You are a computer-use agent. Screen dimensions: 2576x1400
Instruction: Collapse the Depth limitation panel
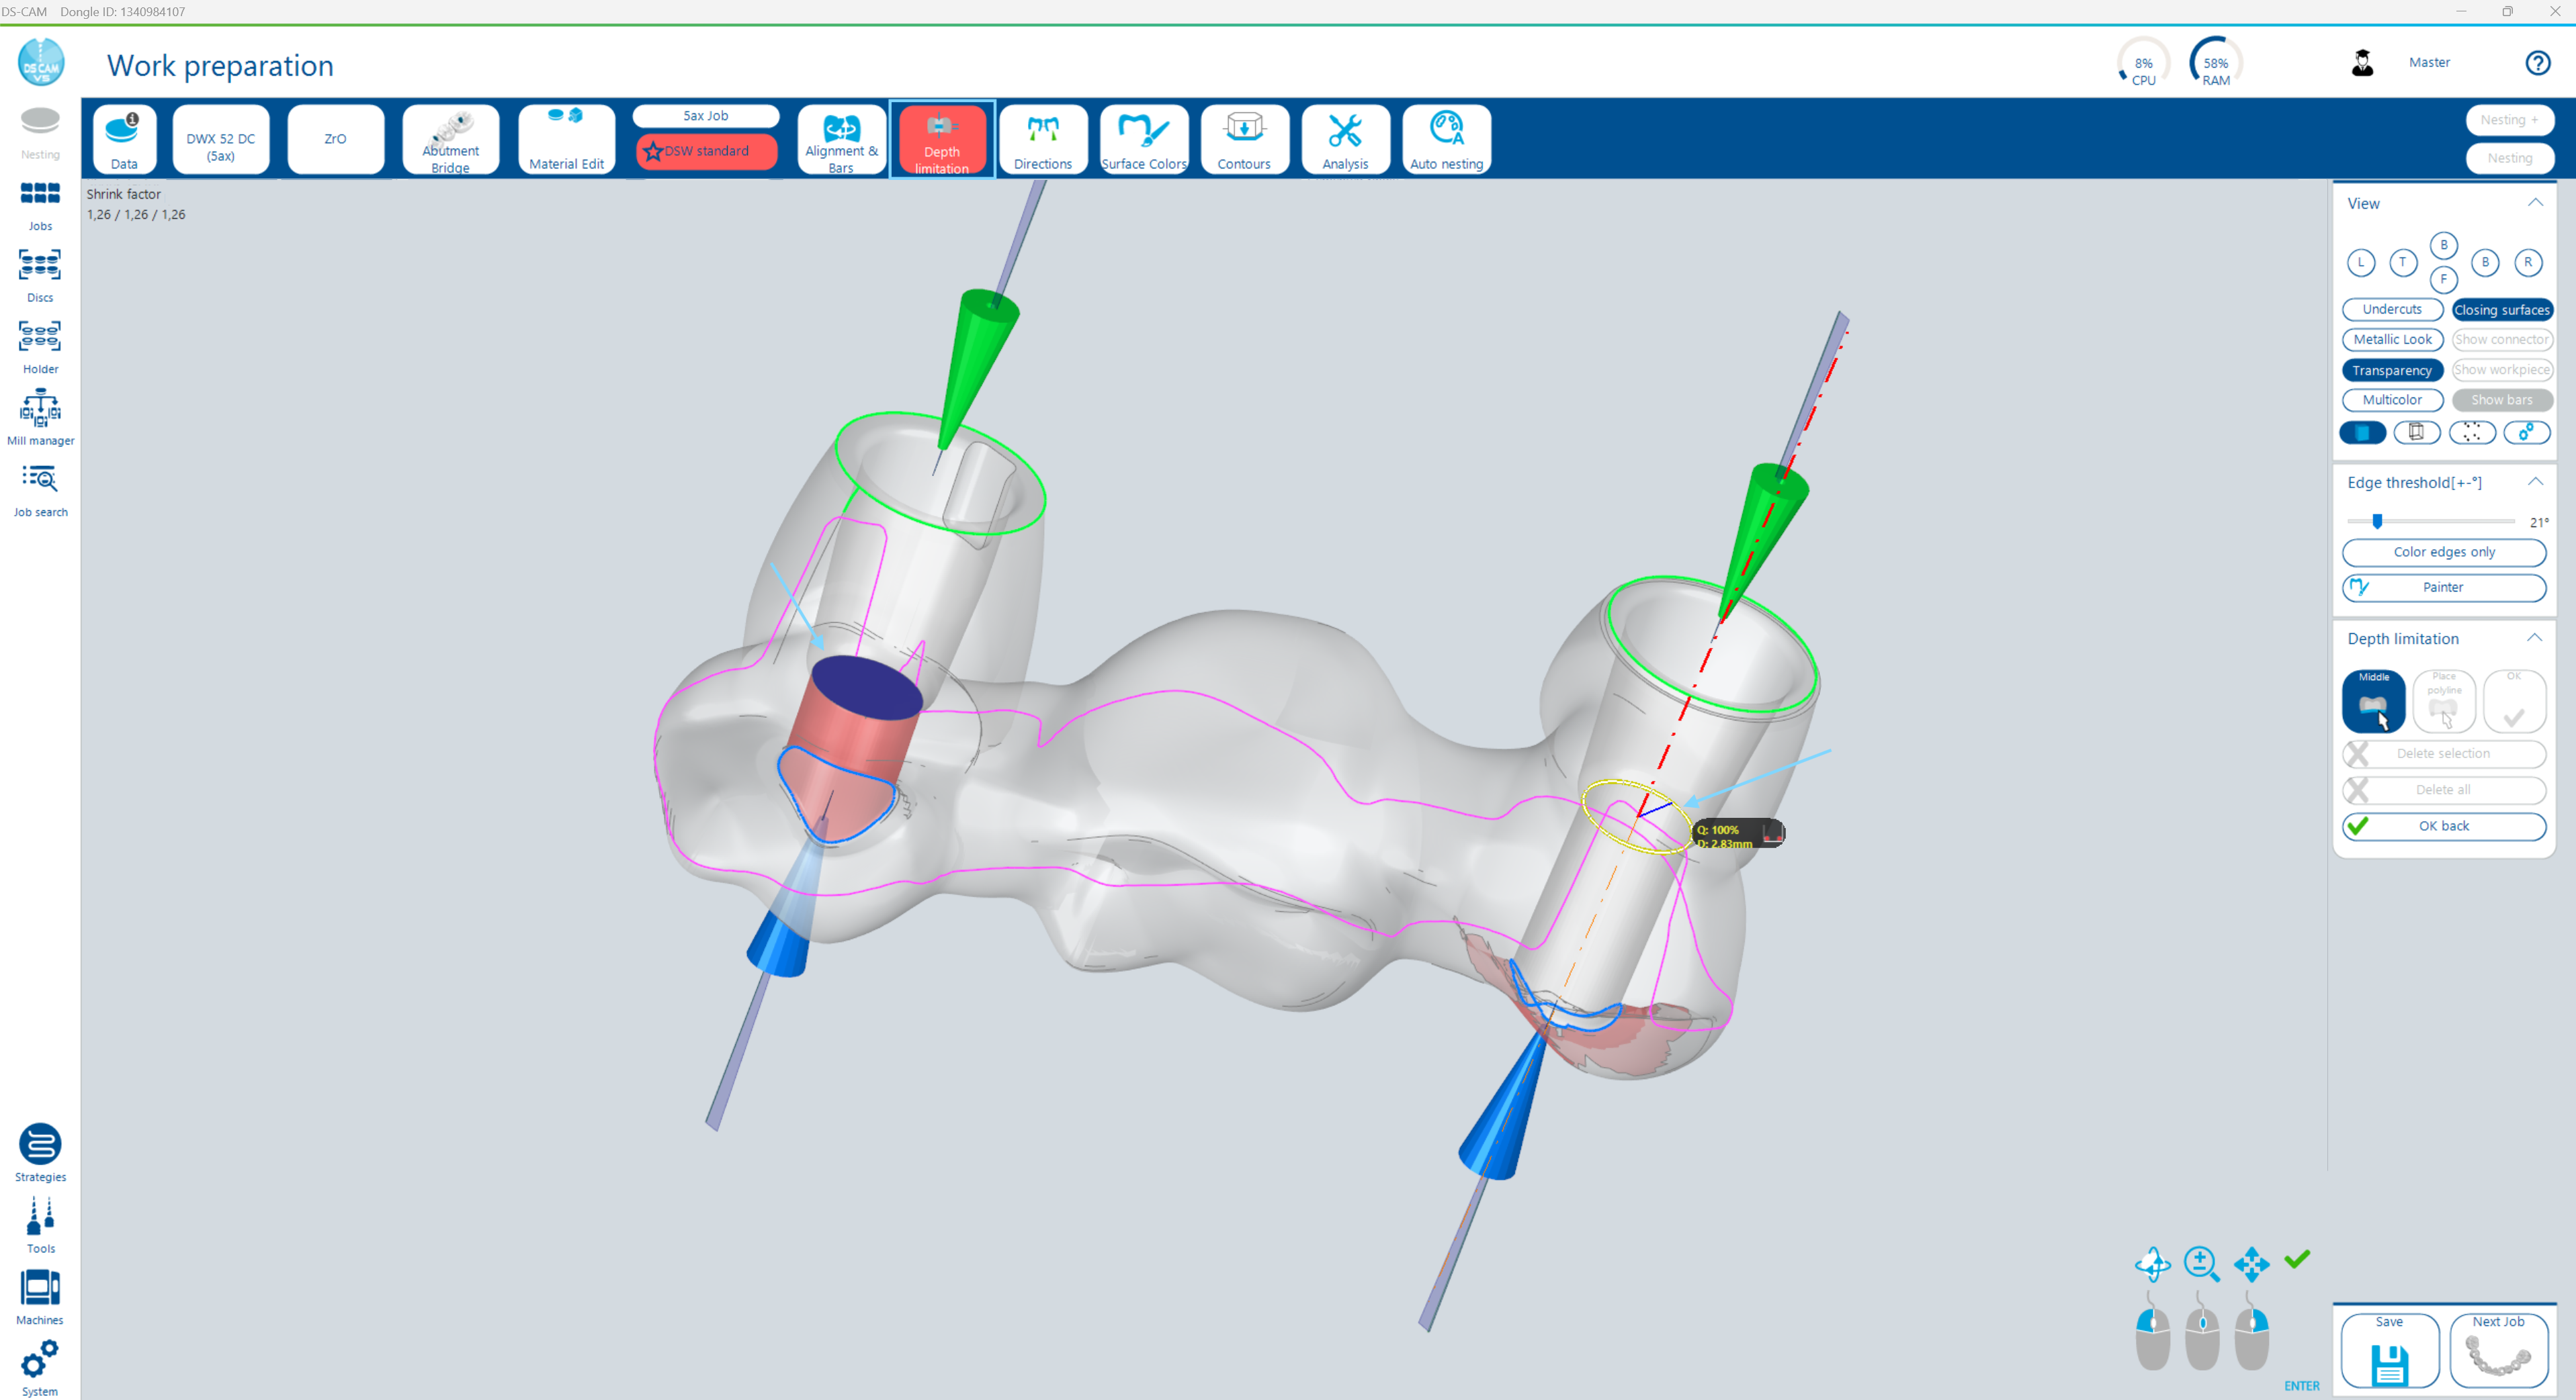2535,637
